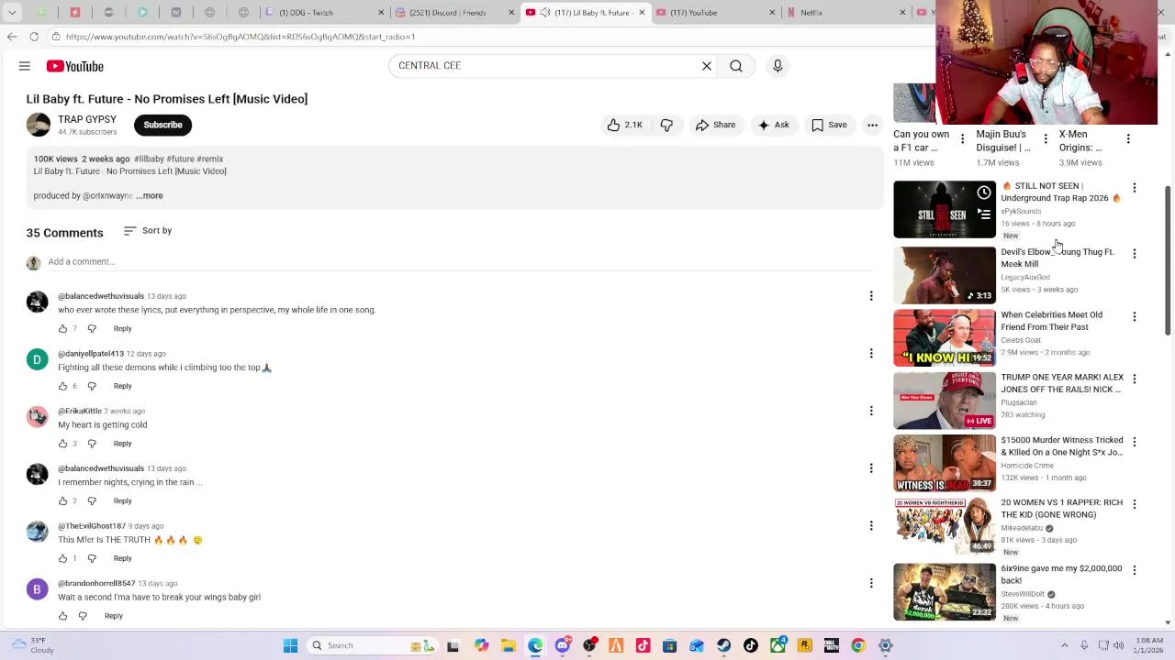Open File Explorer from the taskbar
This screenshot has width=1175, height=660.
coord(509,645)
